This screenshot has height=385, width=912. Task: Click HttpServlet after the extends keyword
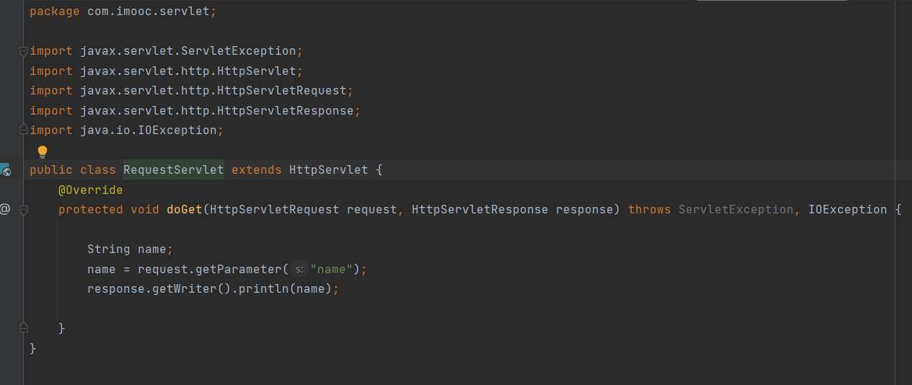tap(328, 170)
